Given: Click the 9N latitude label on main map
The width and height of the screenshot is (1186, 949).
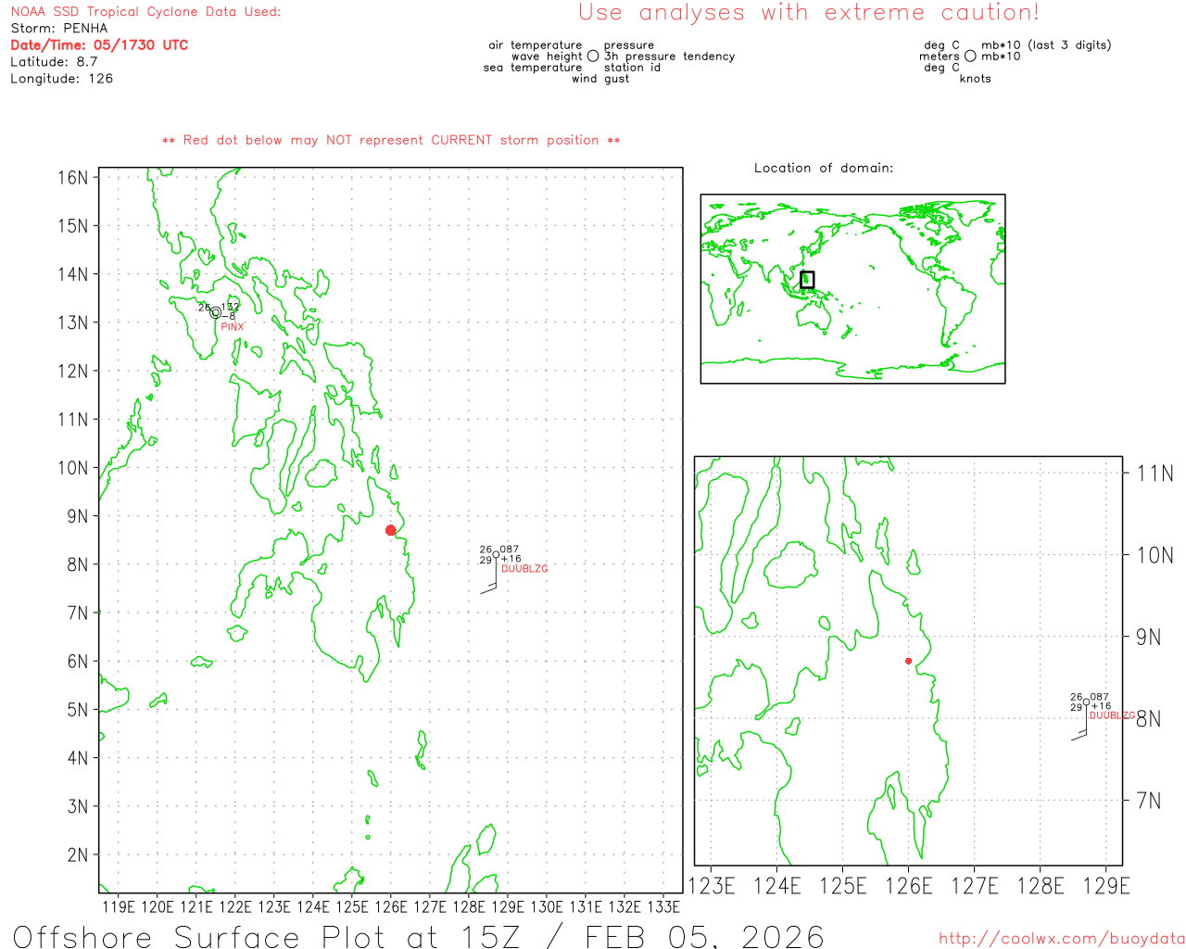Looking at the screenshot, I should (78, 516).
